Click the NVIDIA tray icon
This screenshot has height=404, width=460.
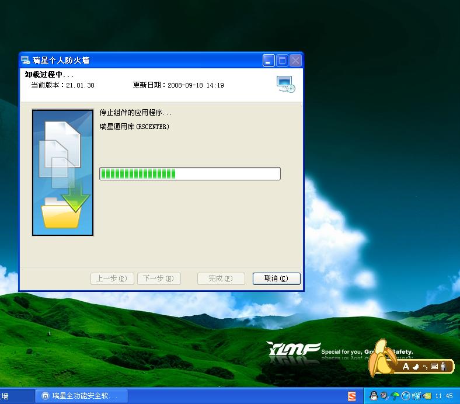(x=427, y=396)
